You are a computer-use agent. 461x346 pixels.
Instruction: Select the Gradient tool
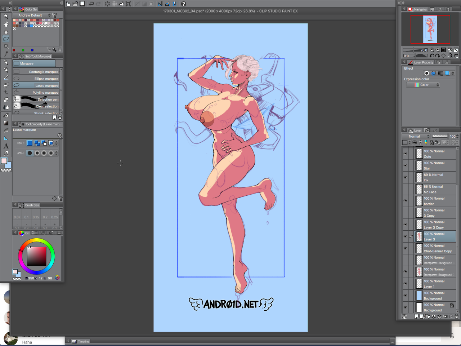6,123
